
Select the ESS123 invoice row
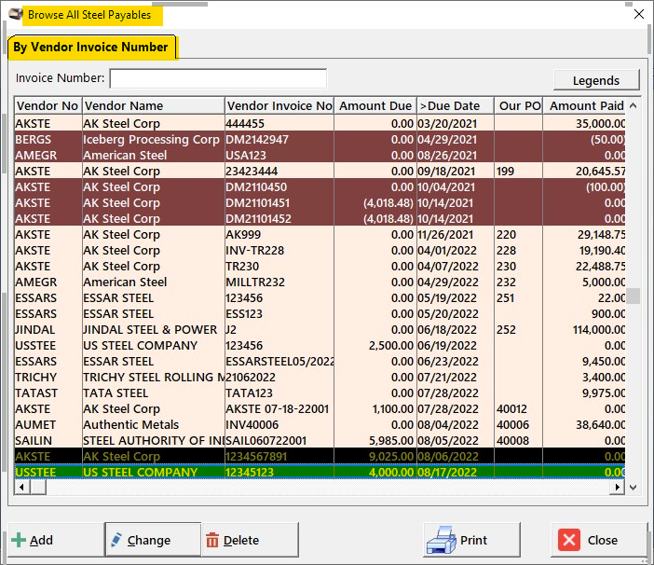click(x=320, y=314)
